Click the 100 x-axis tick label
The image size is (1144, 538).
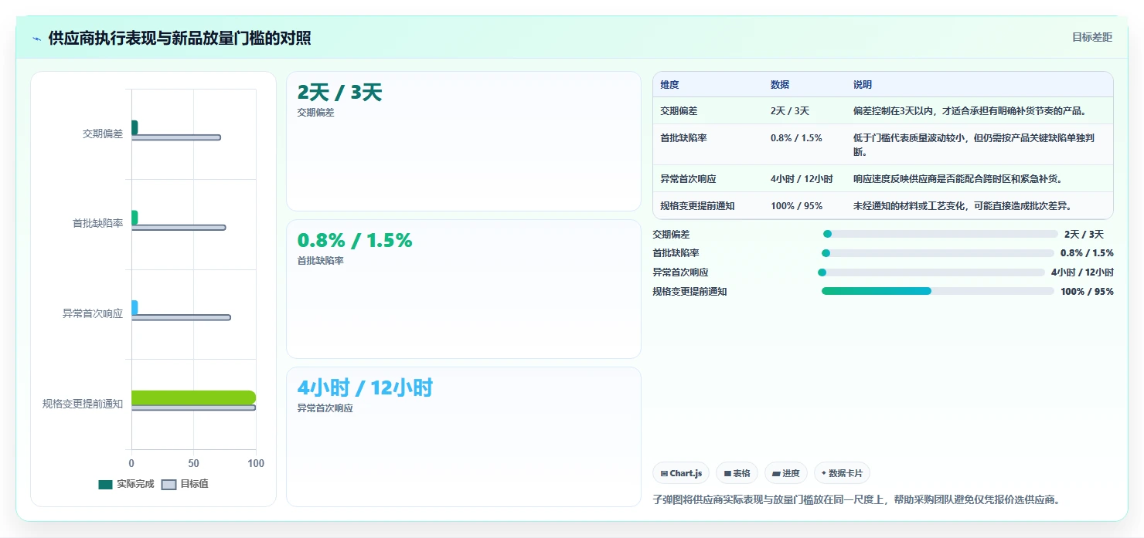[256, 463]
